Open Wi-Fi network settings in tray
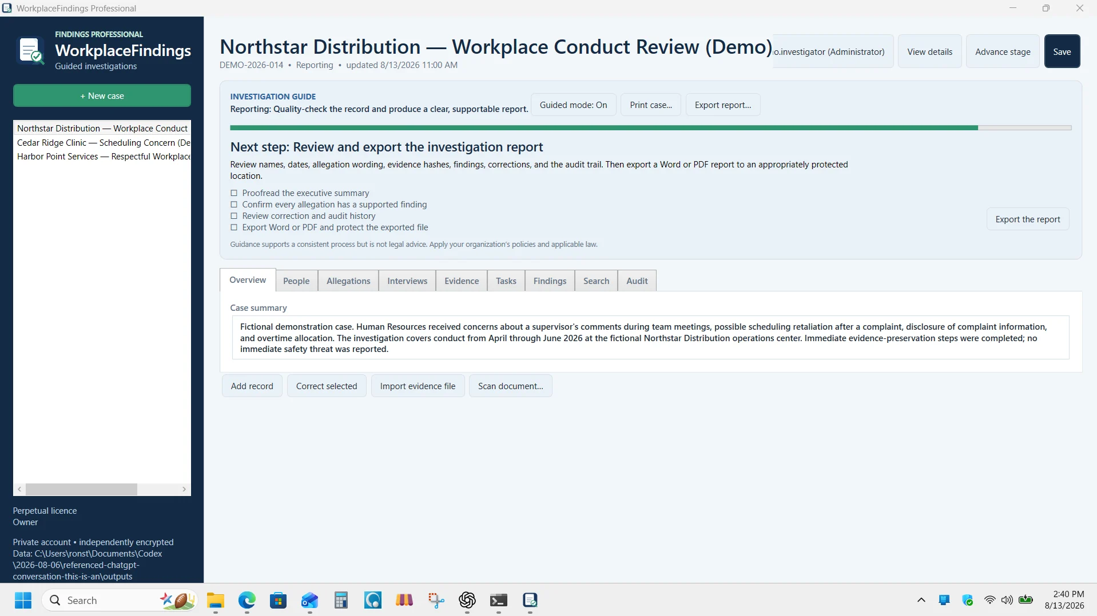Screen dimensions: 1097x616 click(x=989, y=600)
